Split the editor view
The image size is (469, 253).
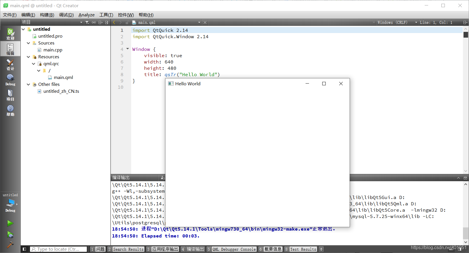coord(465,22)
